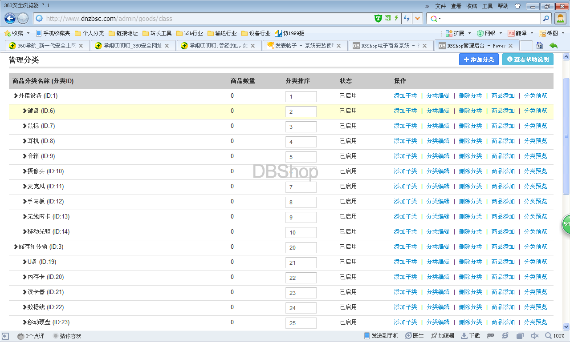Expand the 鼠标 (ID:7) category row

25,126
